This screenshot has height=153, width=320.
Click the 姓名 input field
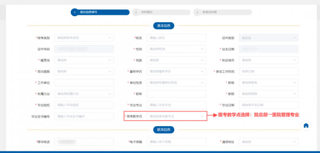pyautogui.click(x=176, y=38)
